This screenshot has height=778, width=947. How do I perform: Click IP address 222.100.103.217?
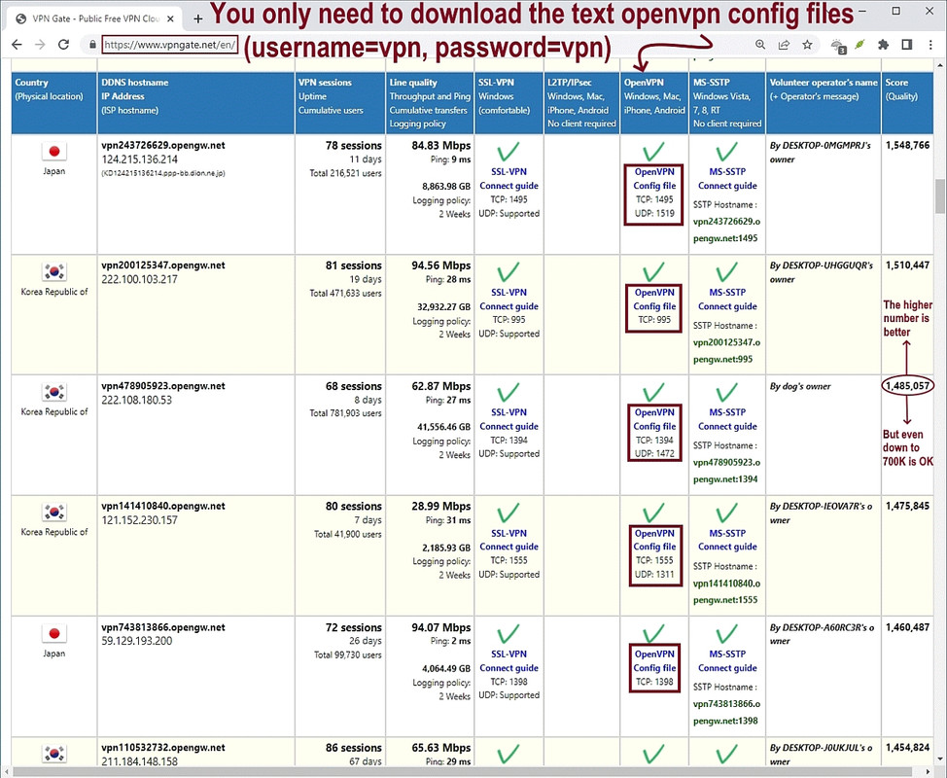tap(139, 279)
